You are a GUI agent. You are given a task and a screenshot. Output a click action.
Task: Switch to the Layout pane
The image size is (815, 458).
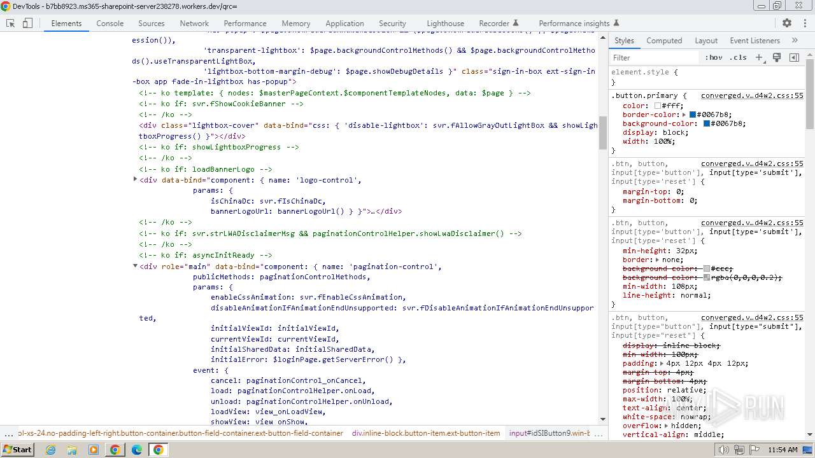(706, 40)
